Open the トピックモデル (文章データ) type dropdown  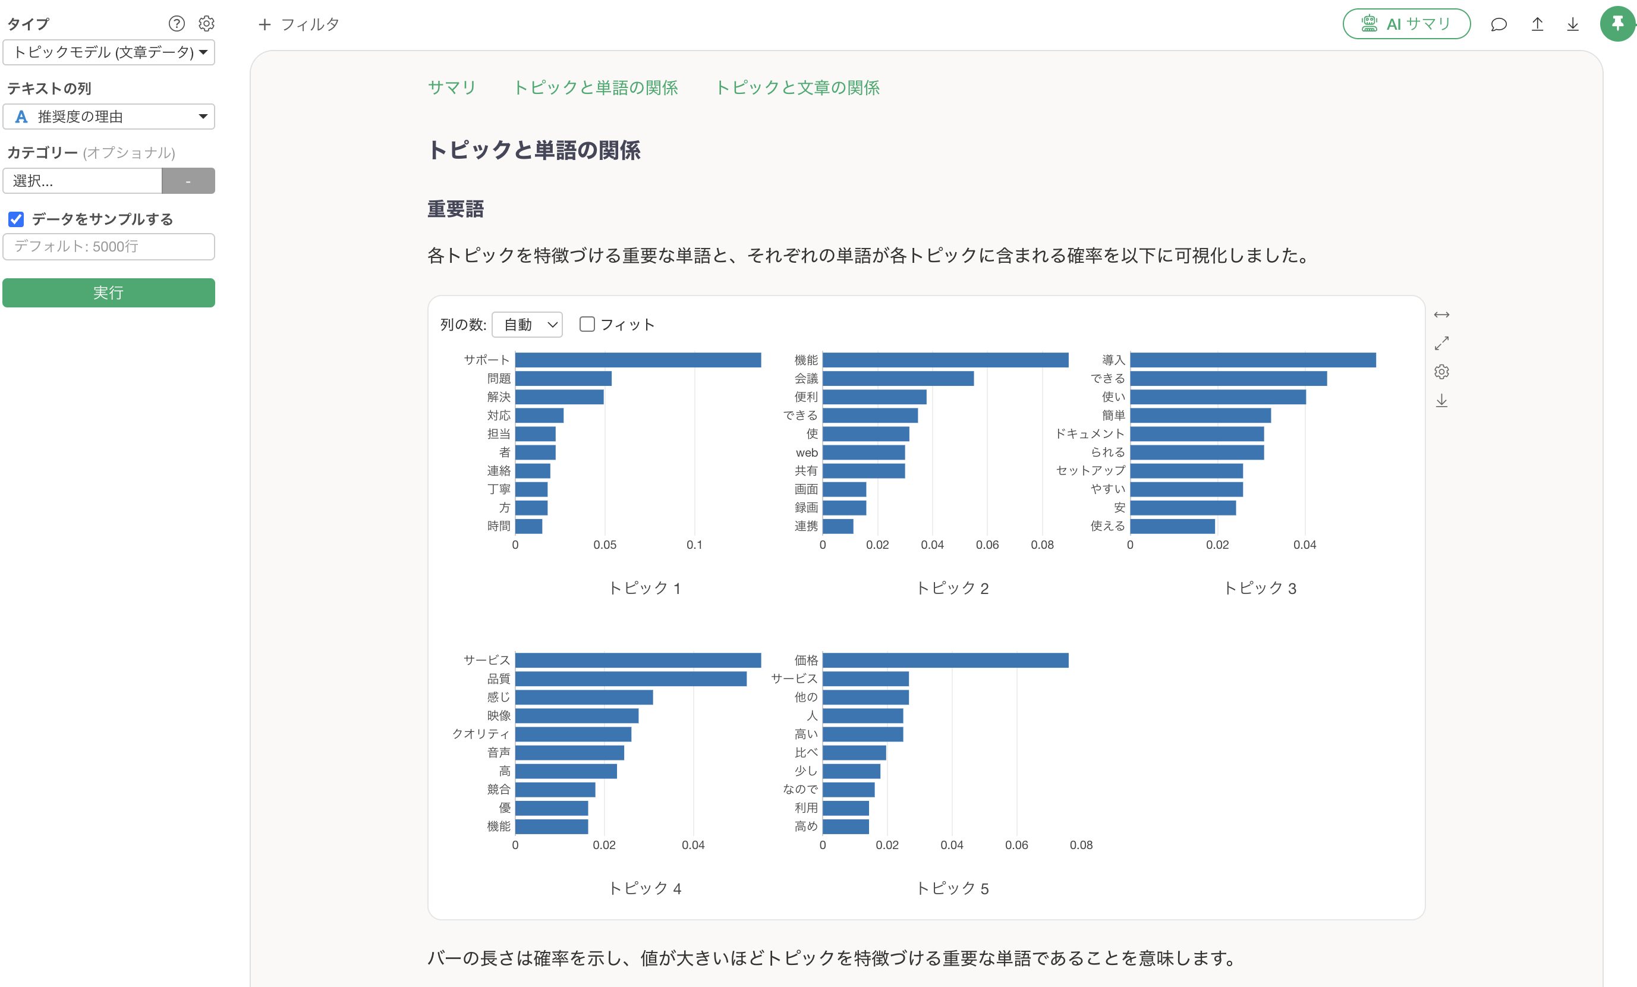tap(109, 52)
